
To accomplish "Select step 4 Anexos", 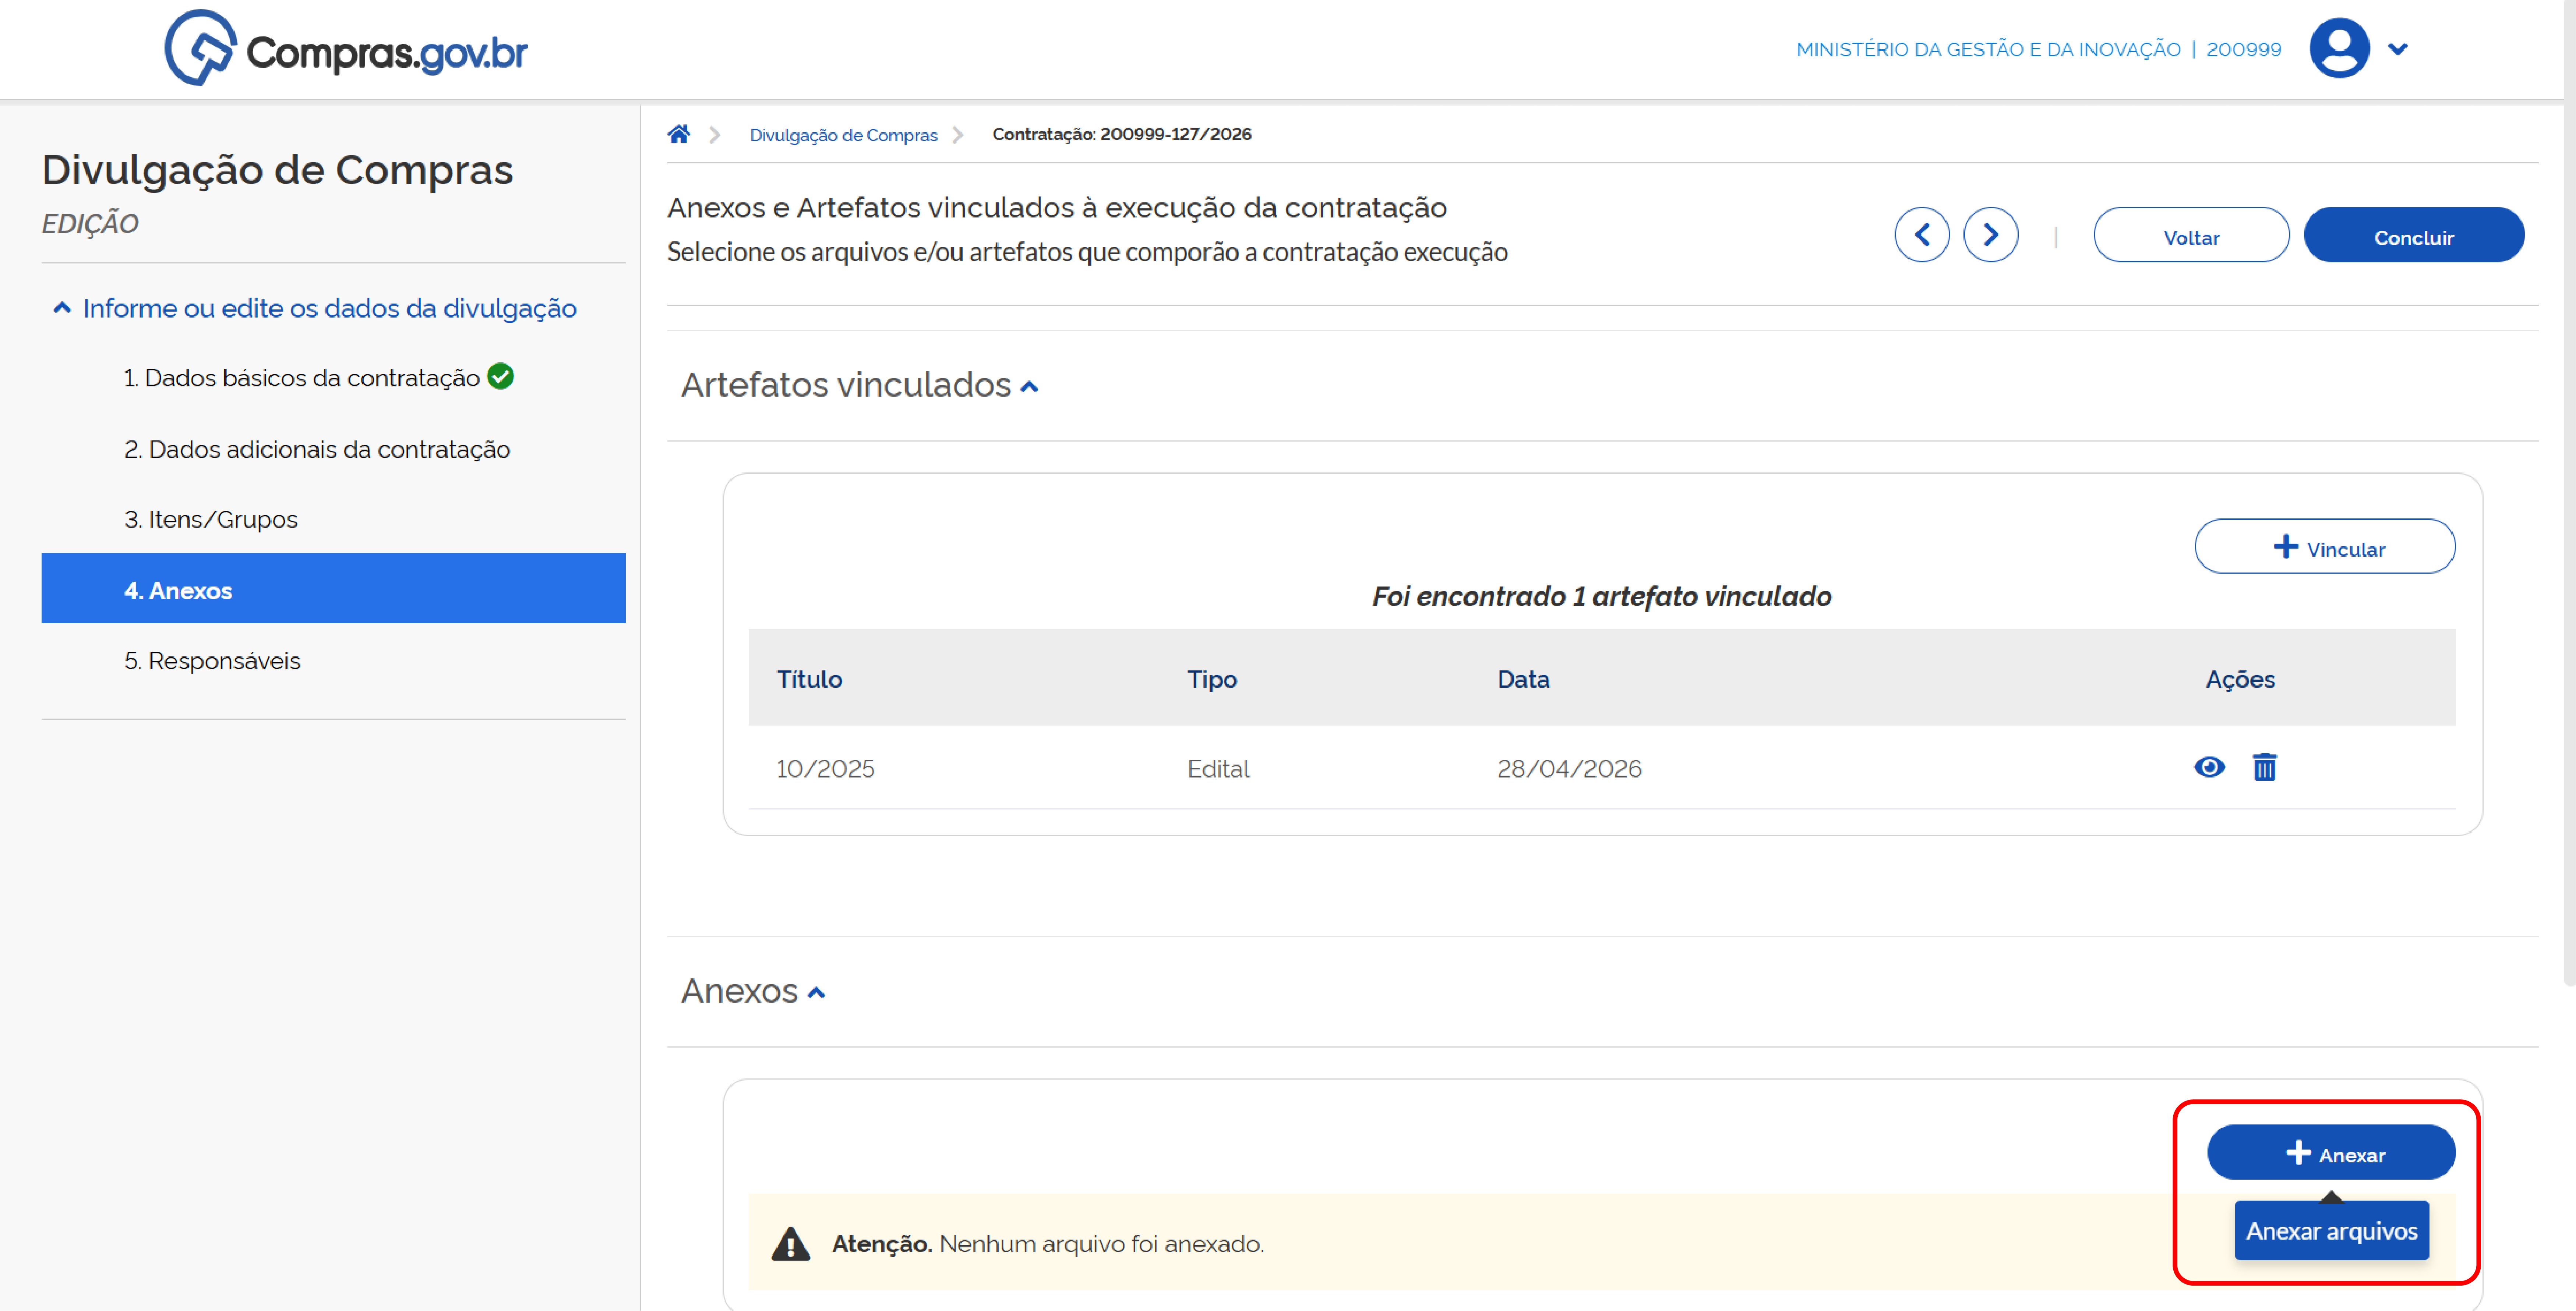I will pyautogui.click(x=333, y=589).
